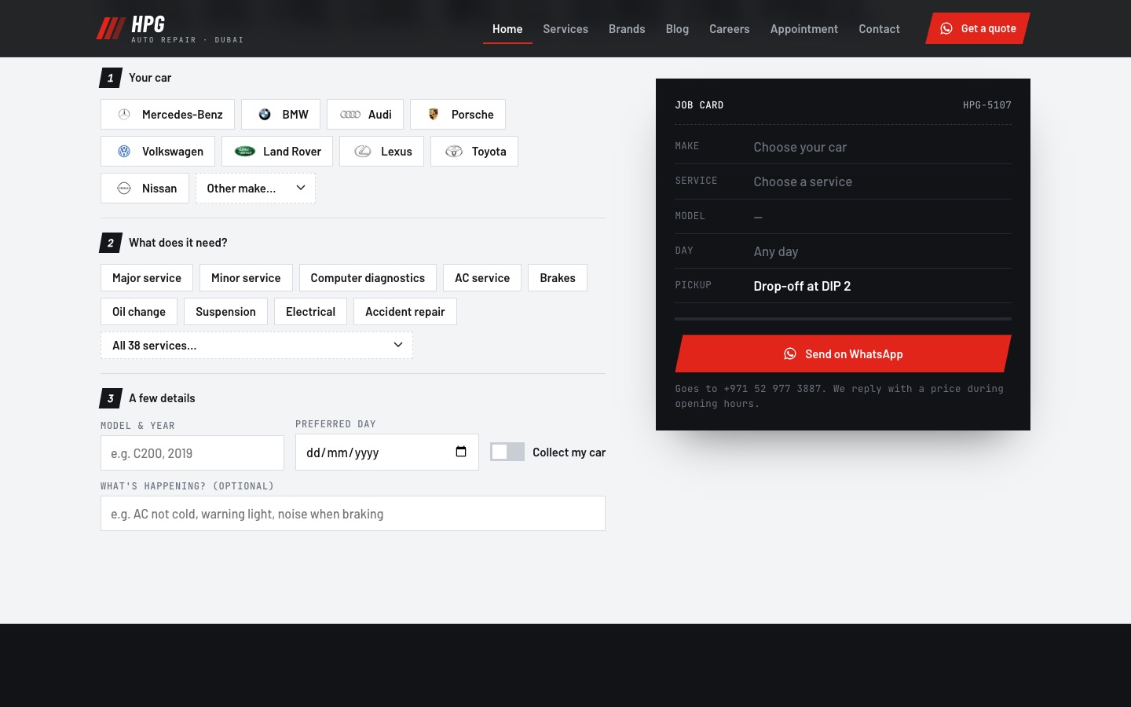Select the Brakes service chip

click(x=558, y=278)
